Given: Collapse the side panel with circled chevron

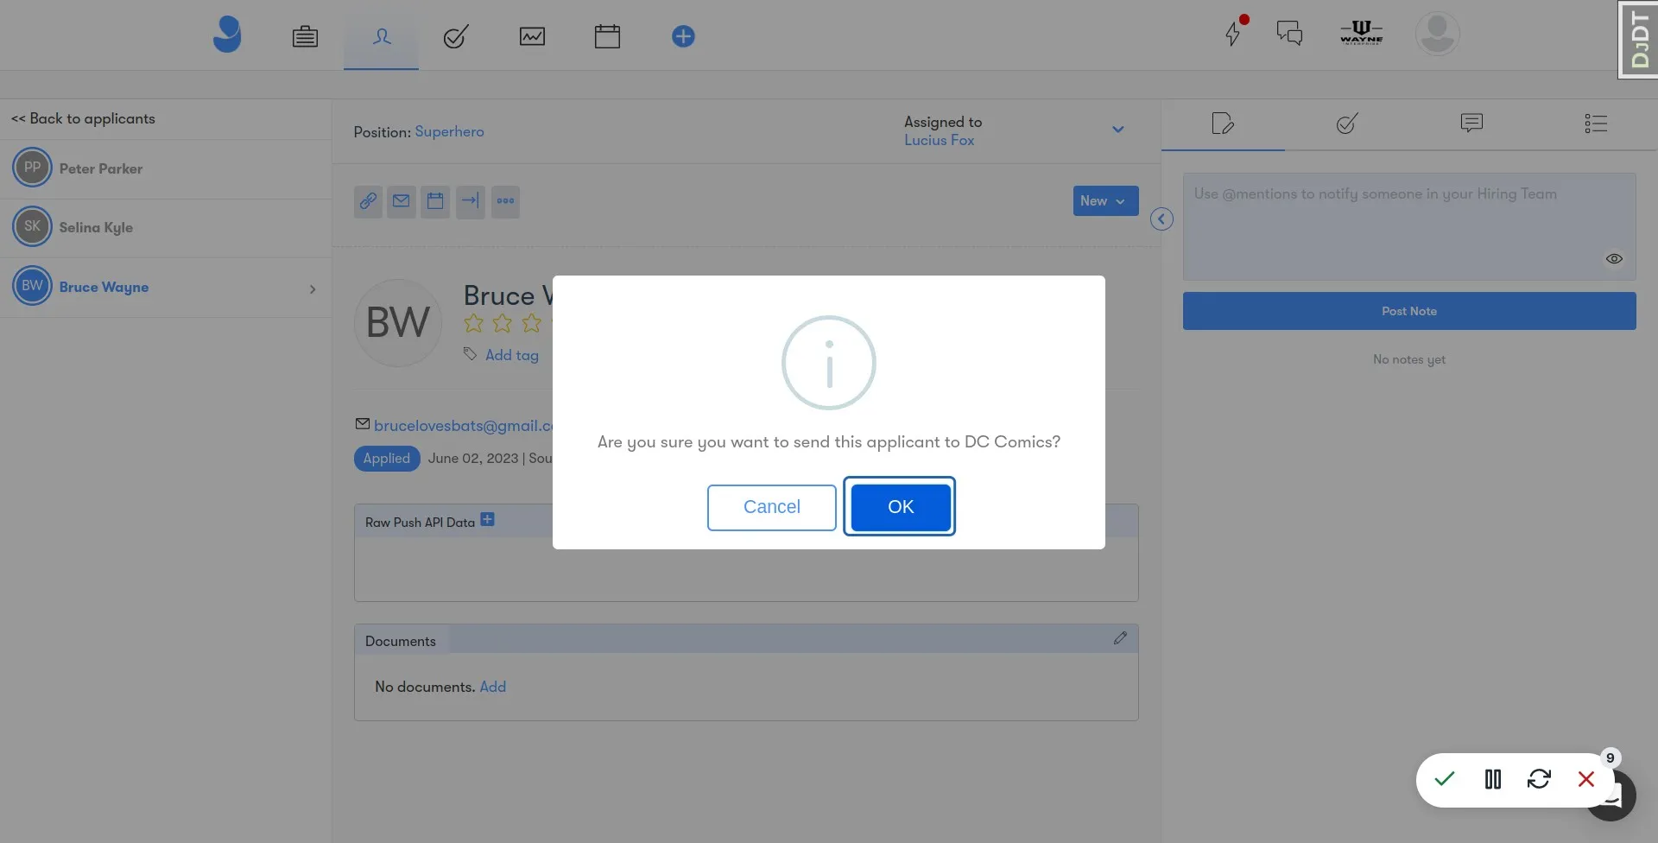Looking at the screenshot, I should (1161, 219).
